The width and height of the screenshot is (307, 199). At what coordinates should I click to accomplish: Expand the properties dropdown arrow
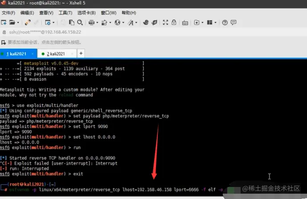pos(53,23)
